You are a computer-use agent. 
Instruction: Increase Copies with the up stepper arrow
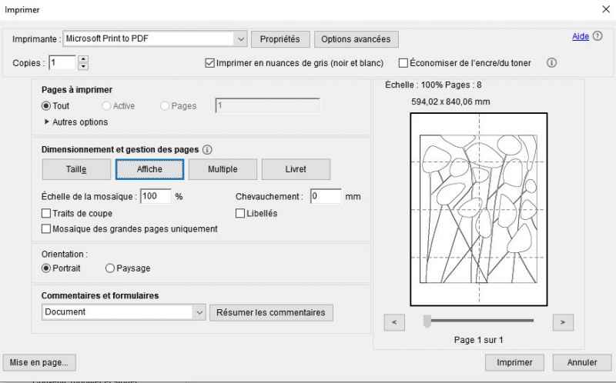[x=83, y=59]
